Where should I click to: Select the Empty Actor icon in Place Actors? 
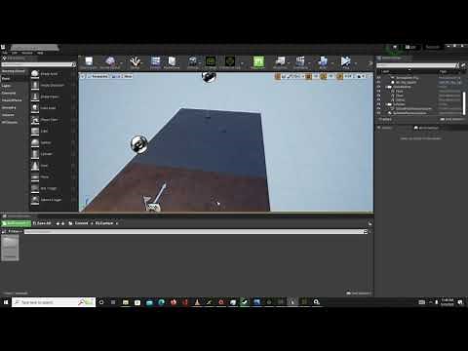35,74
